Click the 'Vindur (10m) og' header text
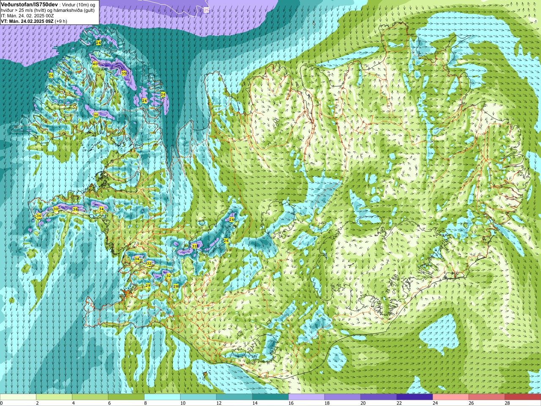Image resolution: width=541 pixels, height=406 pixels. [x=79, y=4]
